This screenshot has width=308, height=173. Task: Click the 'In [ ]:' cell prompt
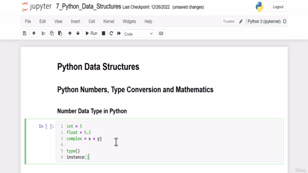(46, 126)
